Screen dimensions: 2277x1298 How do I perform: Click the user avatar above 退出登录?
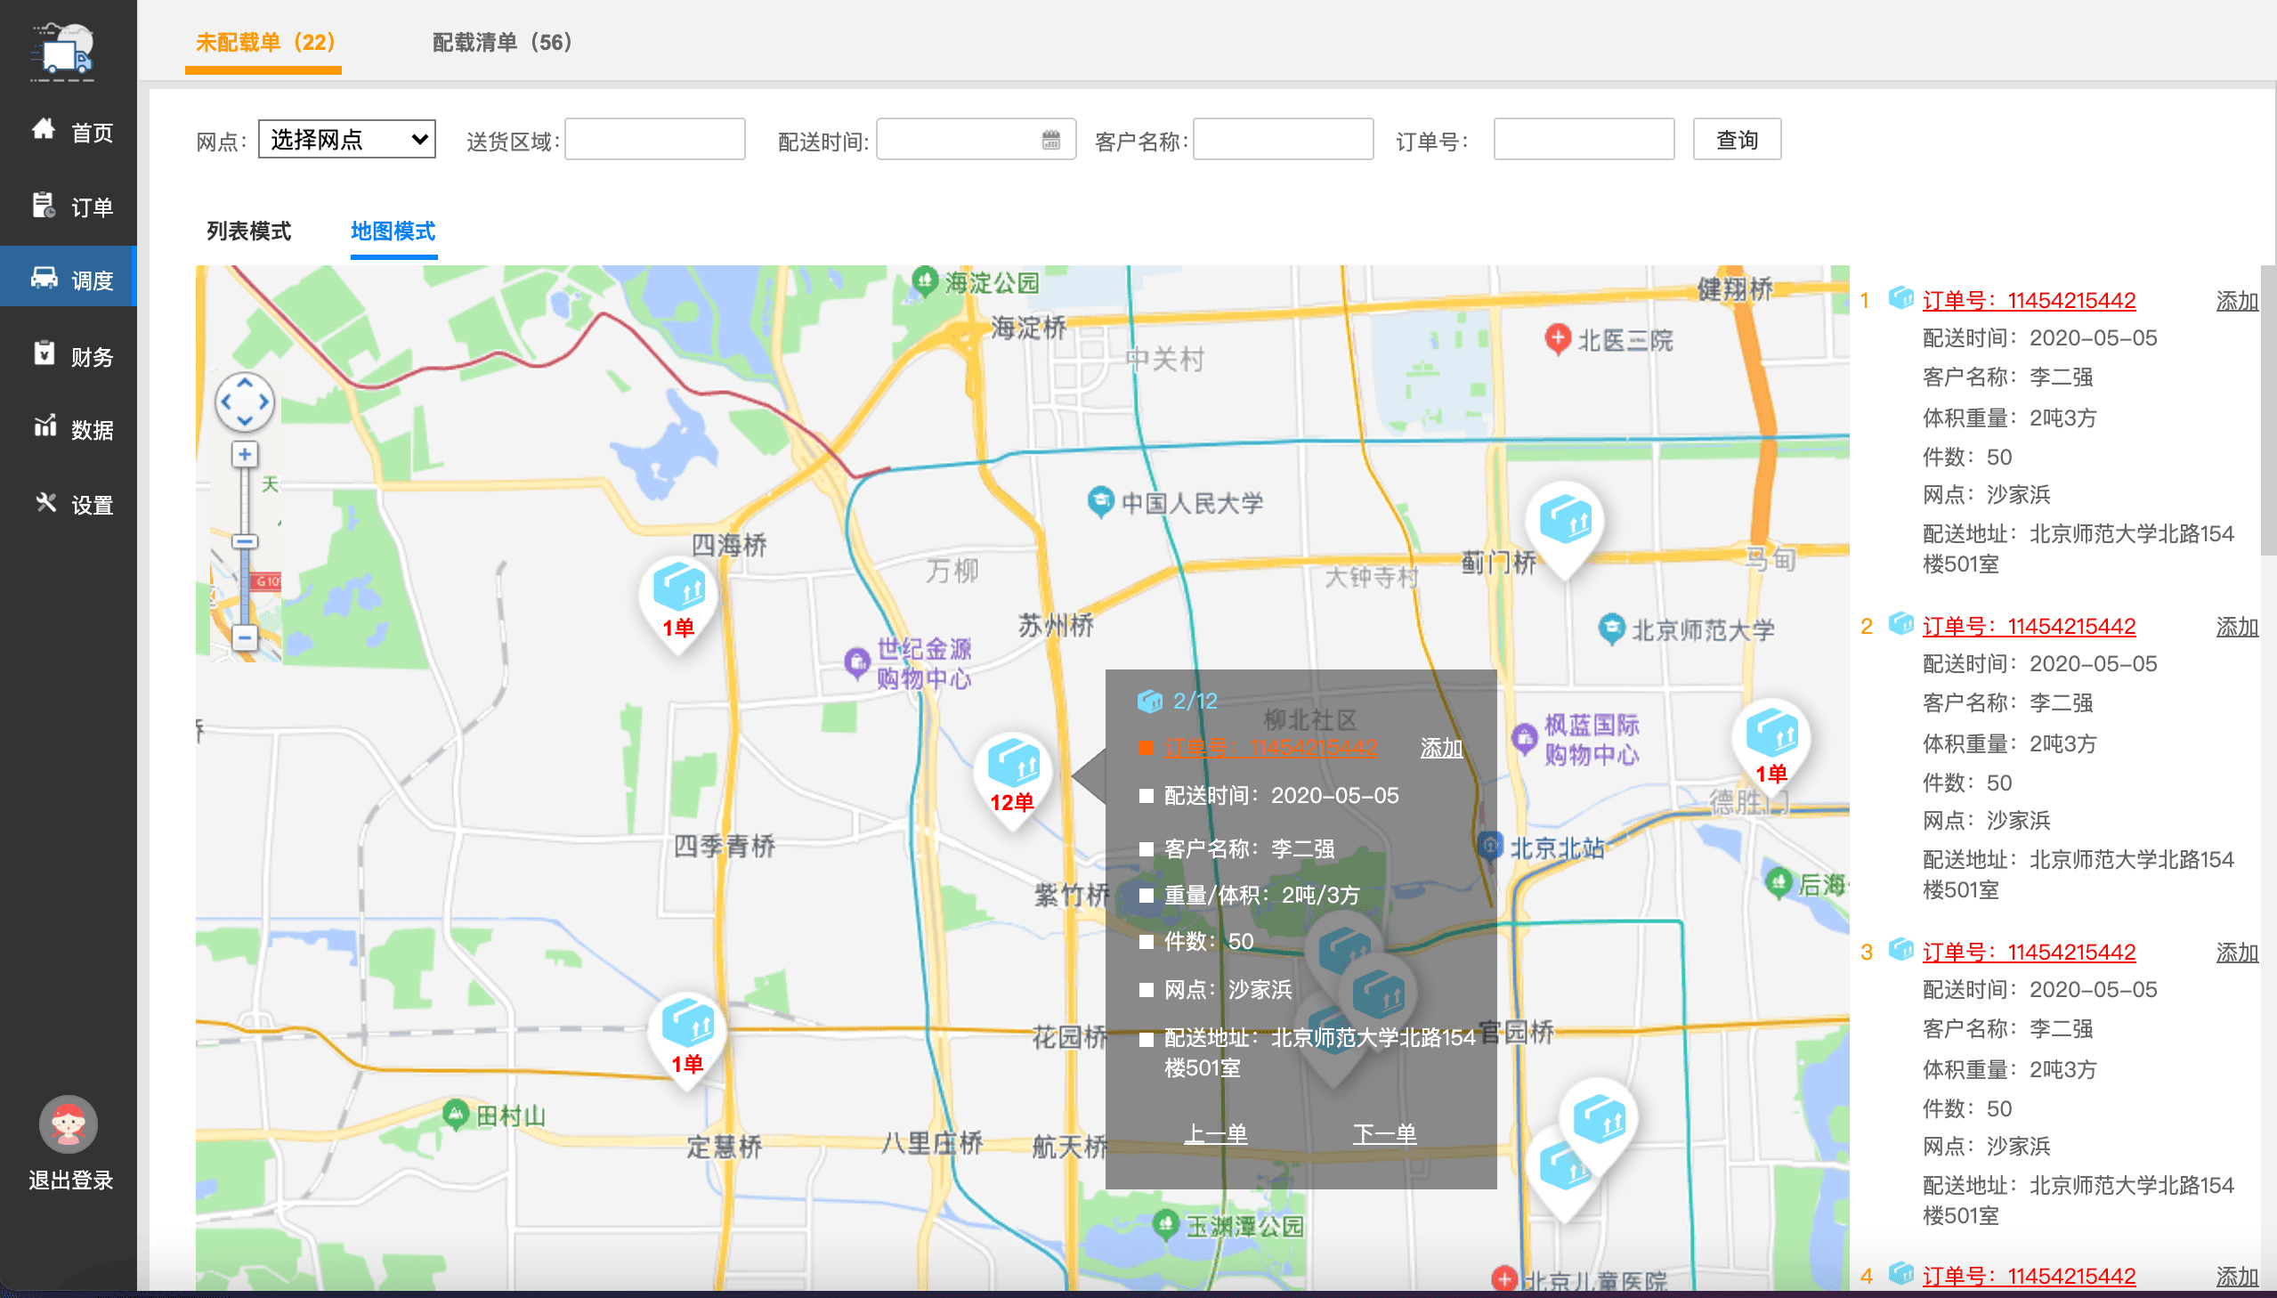pyautogui.click(x=69, y=1124)
